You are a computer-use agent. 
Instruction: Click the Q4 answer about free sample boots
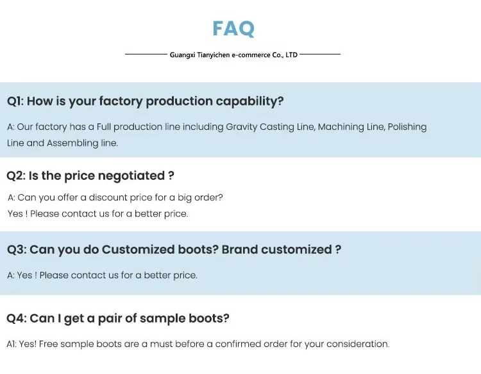point(198,344)
